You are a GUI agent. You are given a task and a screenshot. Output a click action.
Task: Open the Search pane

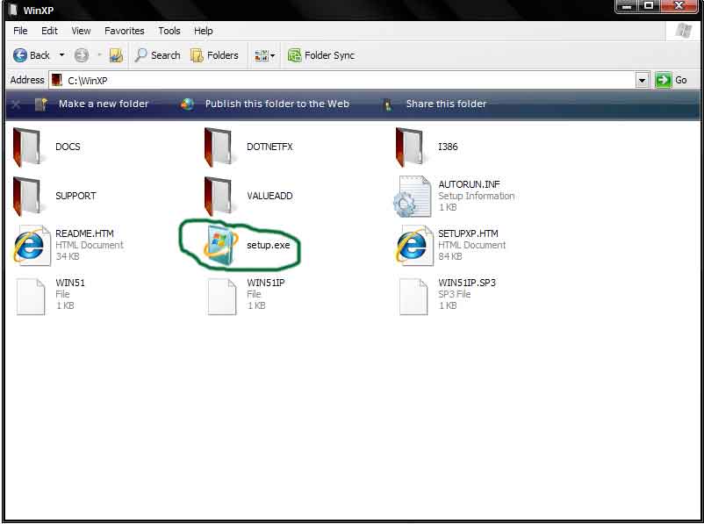tap(158, 55)
